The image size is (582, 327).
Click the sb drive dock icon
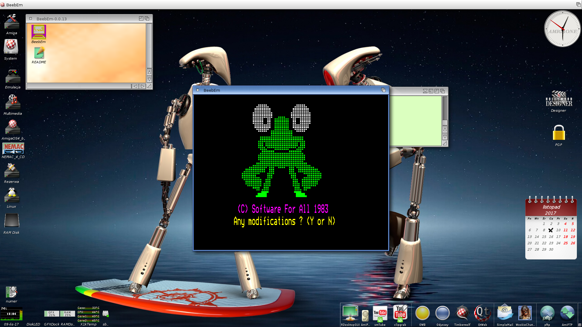pos(105,314)
